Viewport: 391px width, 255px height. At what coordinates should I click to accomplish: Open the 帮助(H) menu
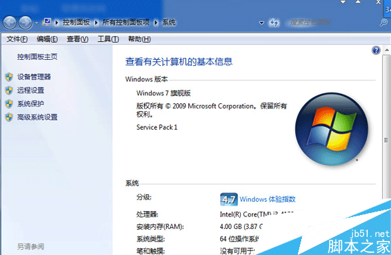click(140, 39)
